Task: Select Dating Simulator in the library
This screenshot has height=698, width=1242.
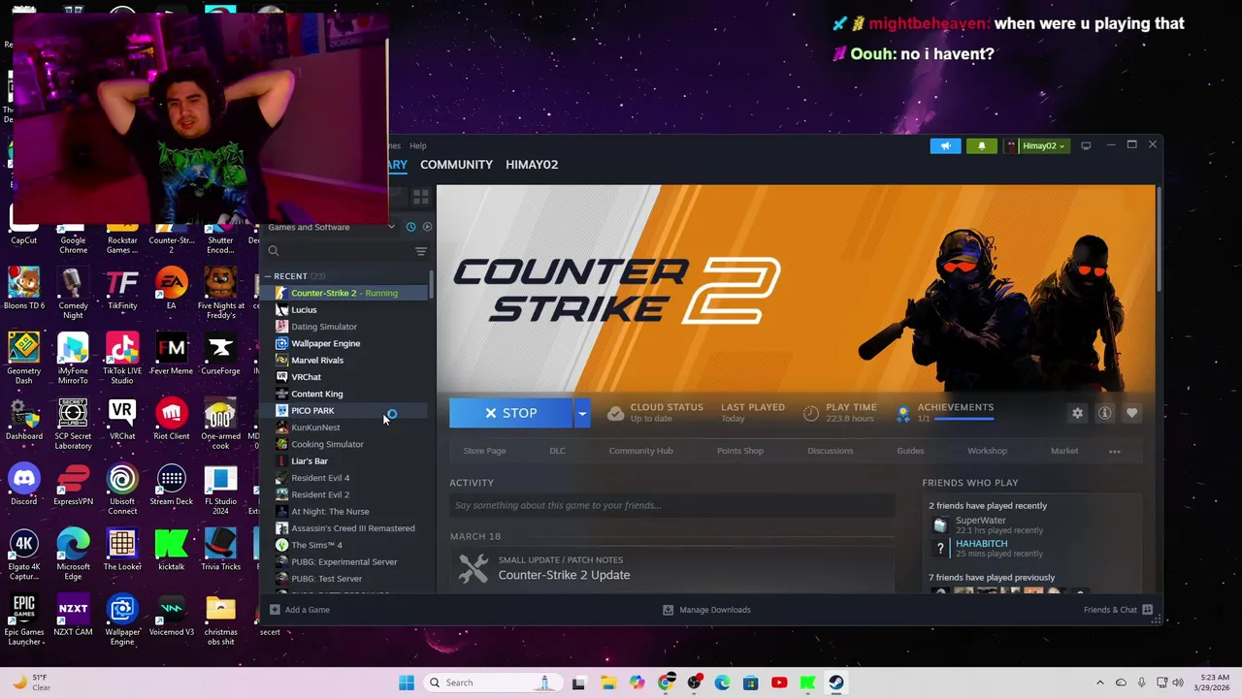Action: (344, 327)
